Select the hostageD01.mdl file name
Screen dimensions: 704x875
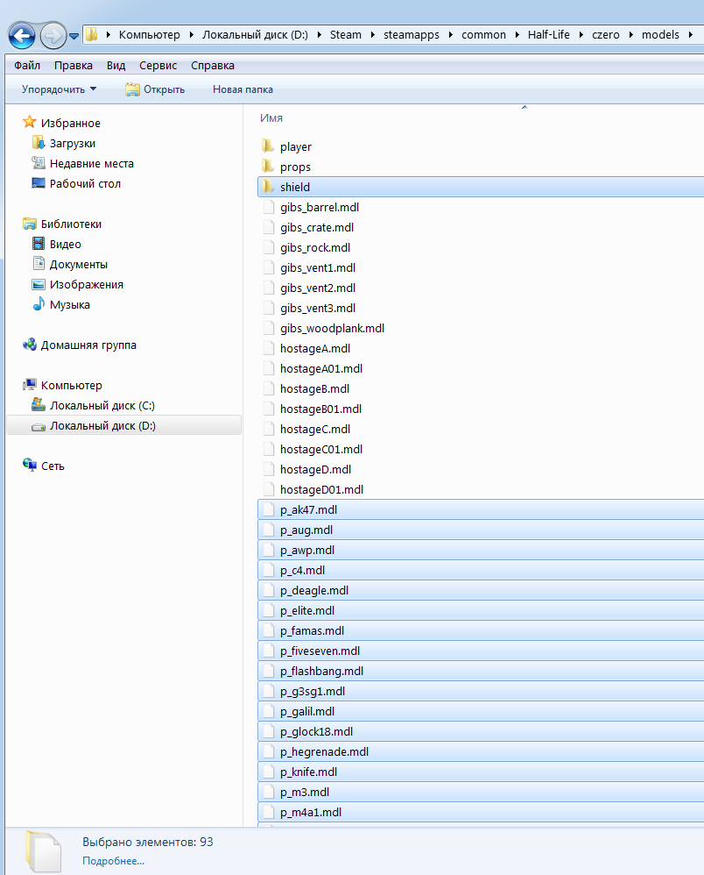321,489
